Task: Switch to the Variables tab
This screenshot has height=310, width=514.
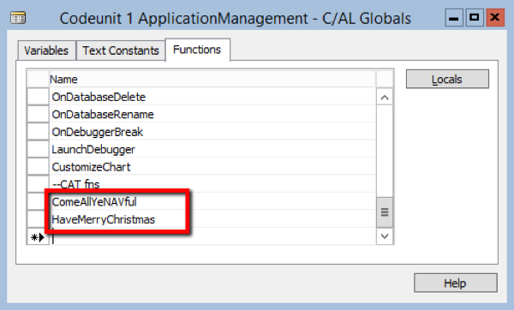Action: pyautogui.click(x=46, y=51)
